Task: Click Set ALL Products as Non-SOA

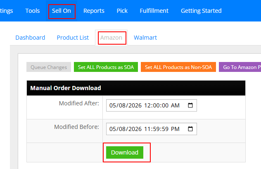Action: (178, 67)
